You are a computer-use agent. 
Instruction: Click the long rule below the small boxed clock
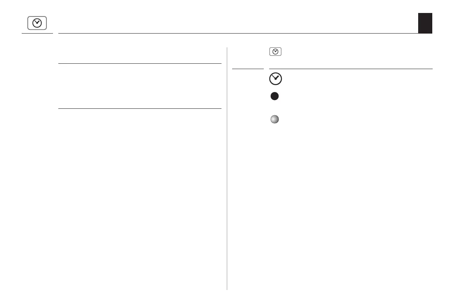(x=351, y=69)
